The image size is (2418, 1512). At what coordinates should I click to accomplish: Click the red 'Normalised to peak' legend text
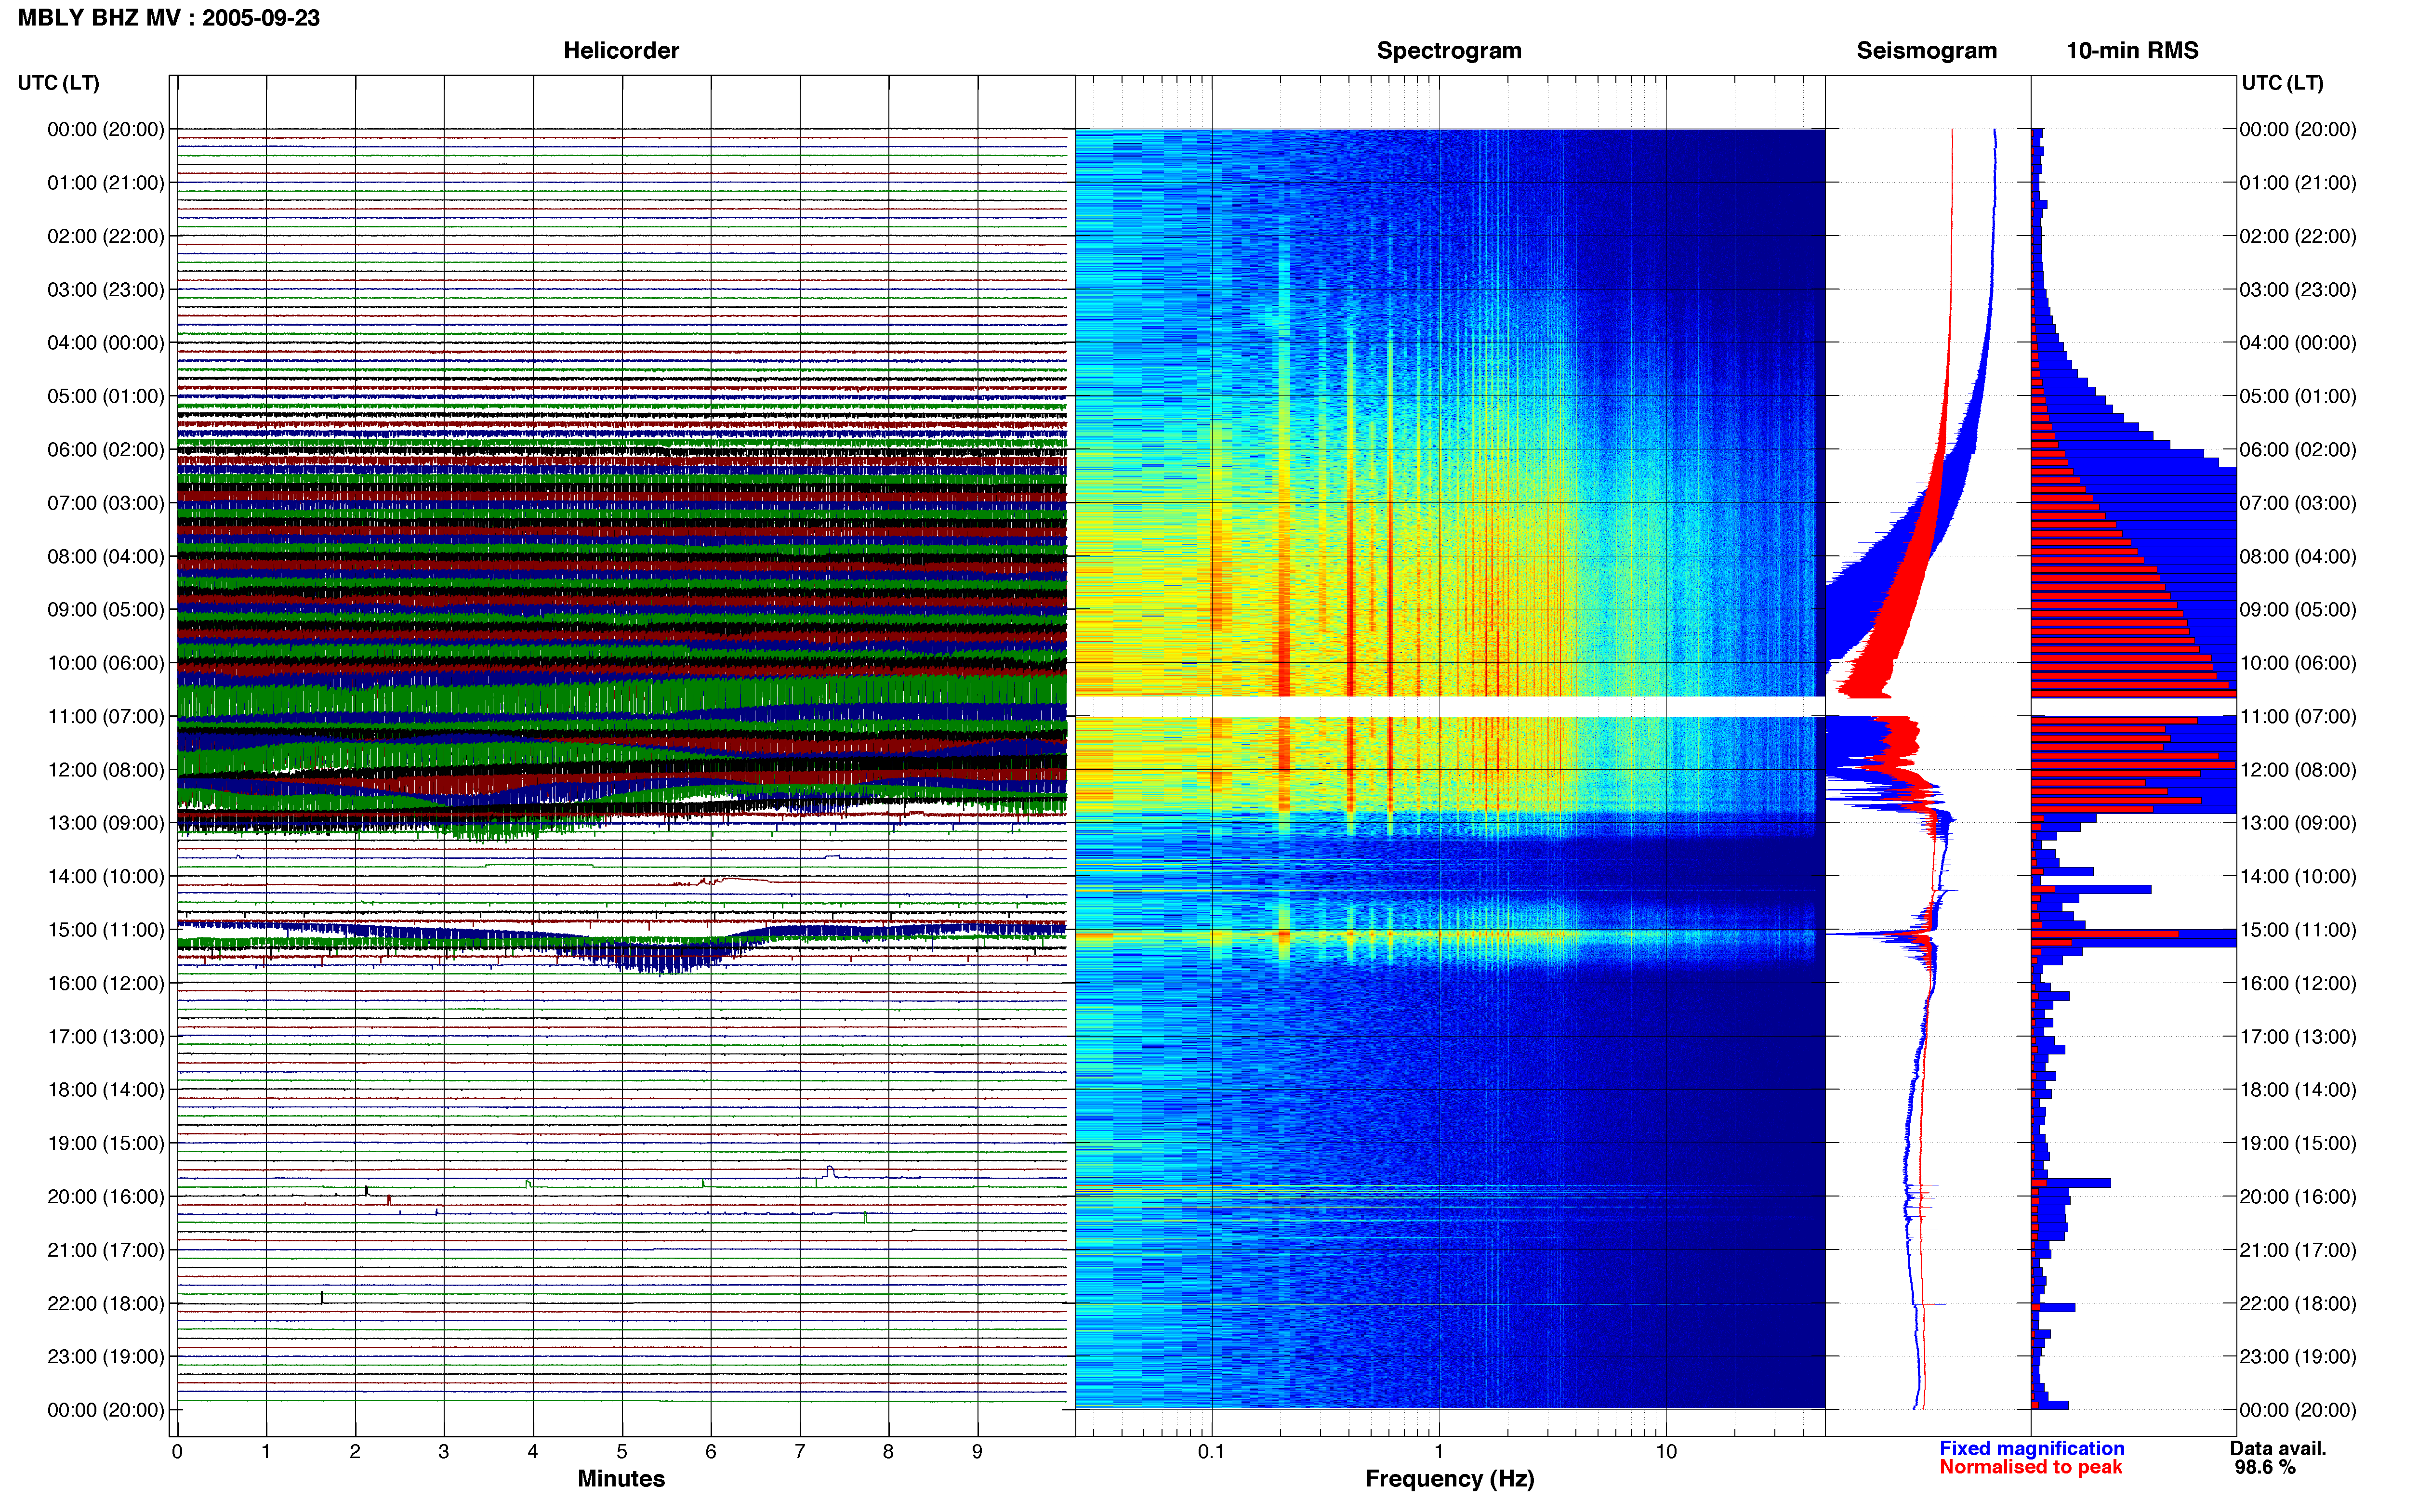[x=2030, y=1467]
